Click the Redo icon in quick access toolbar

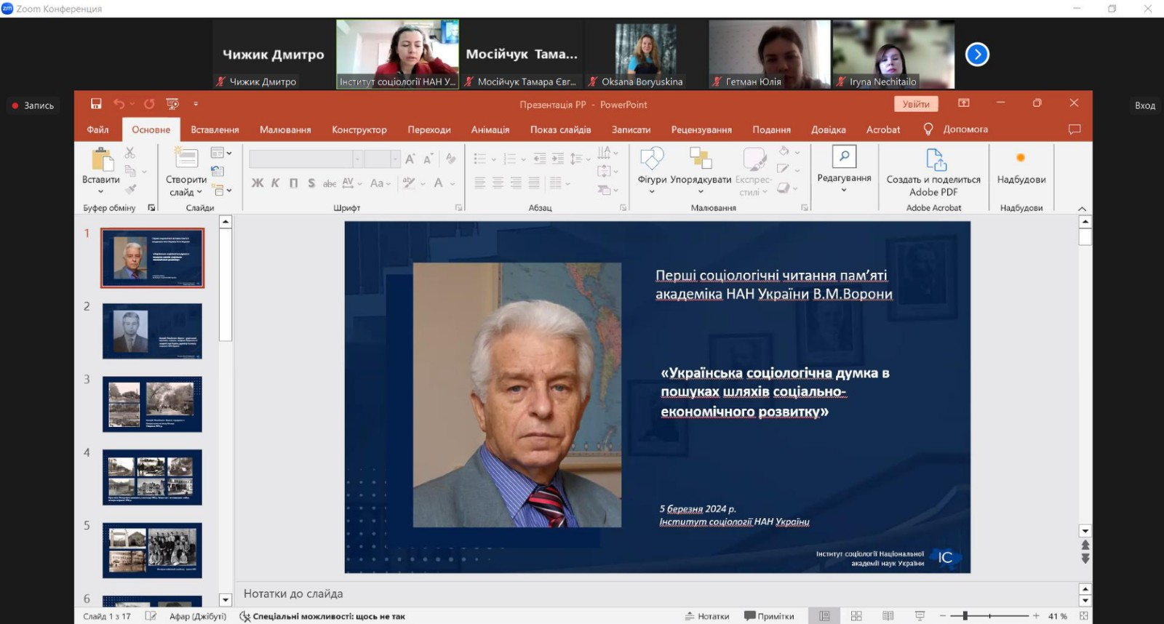click(x=149, y=104)
